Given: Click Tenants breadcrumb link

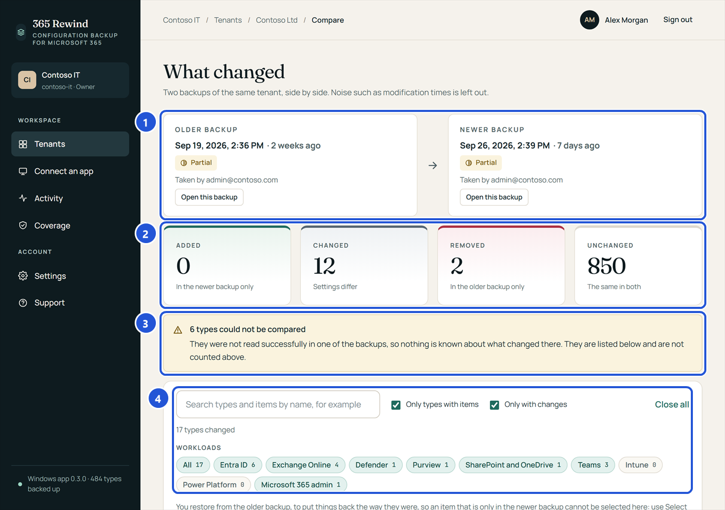Looking at the screenshot, I should pos(228,20).
